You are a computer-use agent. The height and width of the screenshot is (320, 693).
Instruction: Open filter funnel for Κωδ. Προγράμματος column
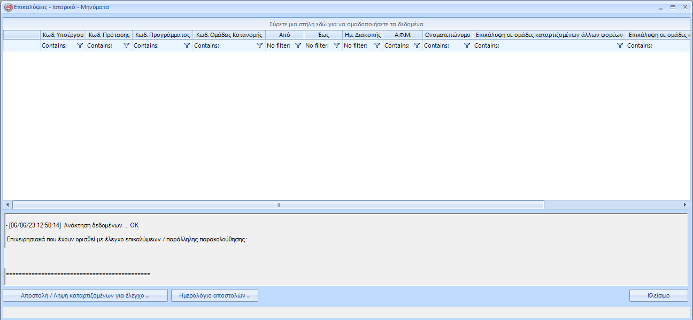click(187, 46)
